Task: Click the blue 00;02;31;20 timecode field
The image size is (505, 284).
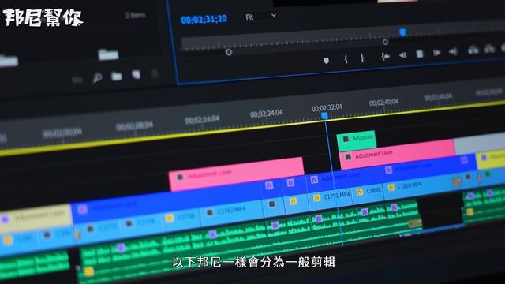Action: pyautogui.click(x=204, y=19)
